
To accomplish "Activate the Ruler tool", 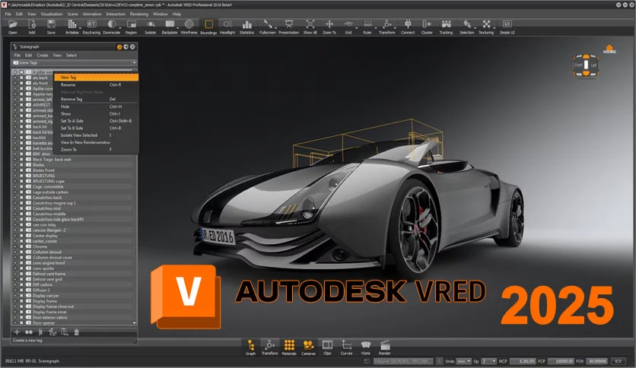I will click(x=367, y=24).
